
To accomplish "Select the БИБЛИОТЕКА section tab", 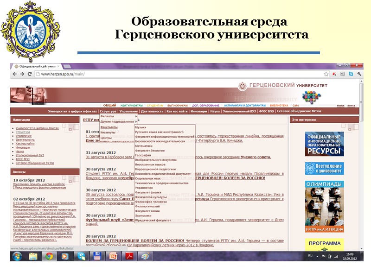I will 279,106.
